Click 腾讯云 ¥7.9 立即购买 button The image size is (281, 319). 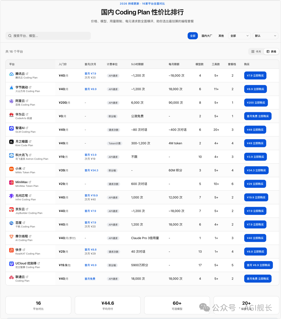click(255, 75)
